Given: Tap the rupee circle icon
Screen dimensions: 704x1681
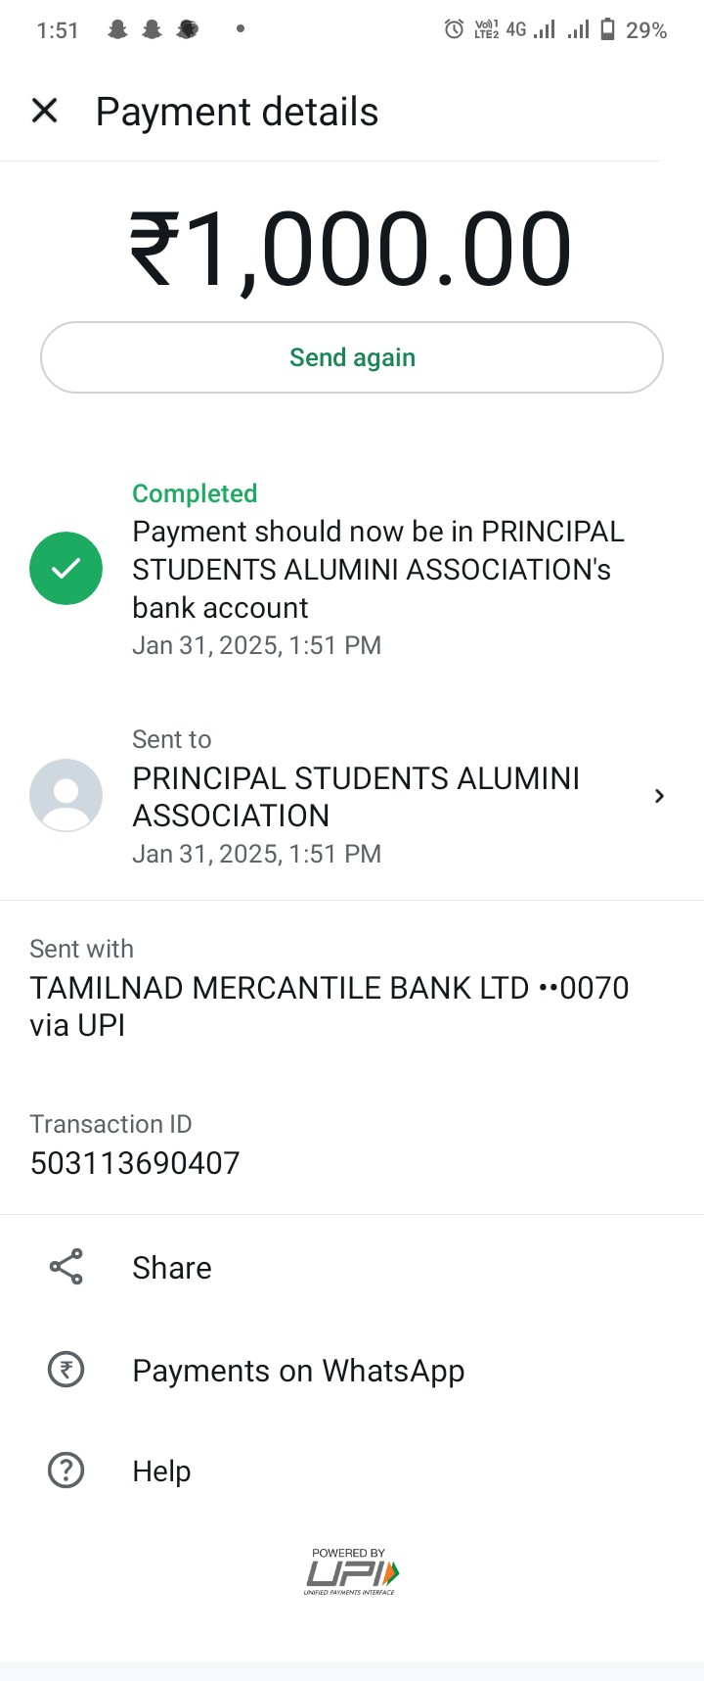Looking at the screenshot, I should tap(66, 1369).
